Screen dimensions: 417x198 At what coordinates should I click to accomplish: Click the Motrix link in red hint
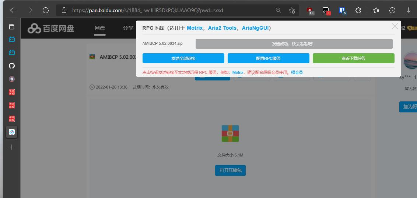point(238,72)
